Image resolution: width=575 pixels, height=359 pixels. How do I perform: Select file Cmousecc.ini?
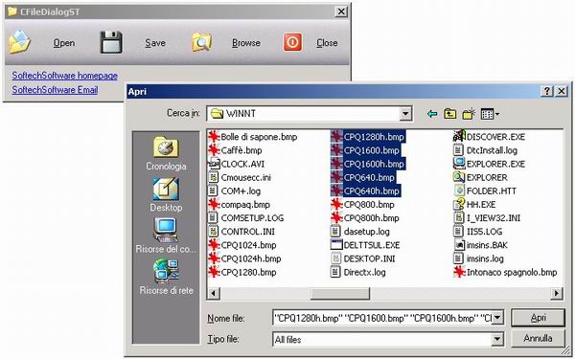pyautogui.click(x=240, y=177)
